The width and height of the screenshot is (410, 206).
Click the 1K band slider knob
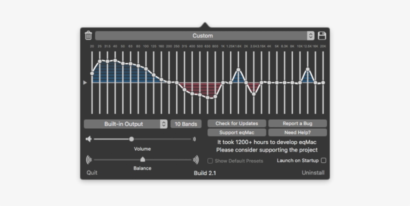[x=223, y=82]
